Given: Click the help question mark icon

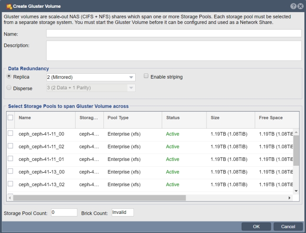Looking at the screenshot, I should pos(293,6).
